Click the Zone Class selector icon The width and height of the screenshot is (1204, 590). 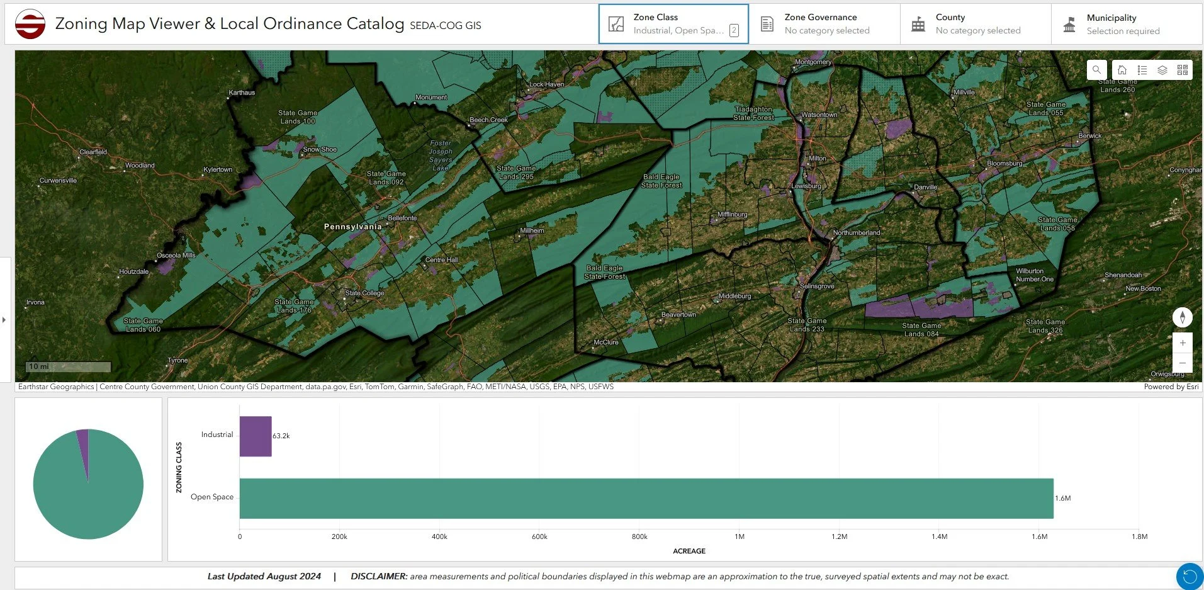pos(616,25)
